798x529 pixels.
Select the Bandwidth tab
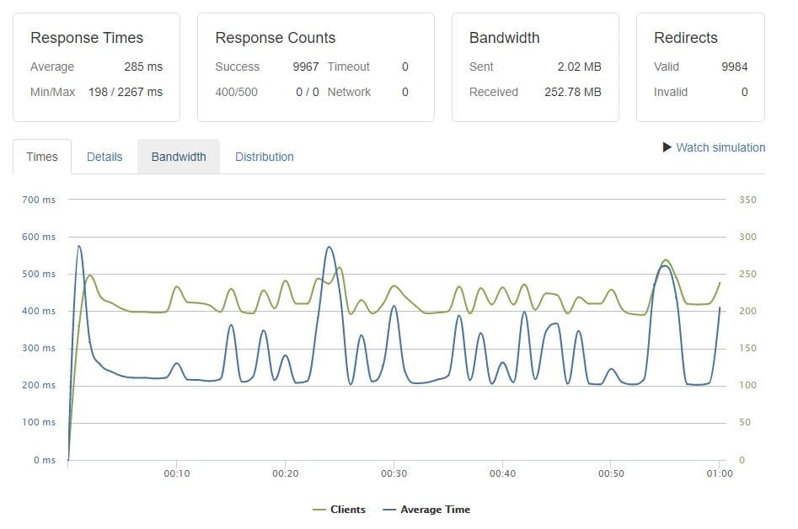pyautogui.click(x=179, y=157)
